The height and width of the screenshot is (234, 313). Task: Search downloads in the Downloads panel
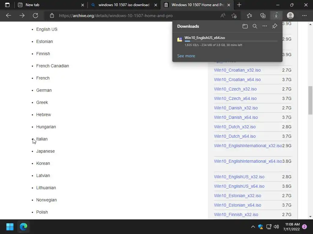coord(255,26)
